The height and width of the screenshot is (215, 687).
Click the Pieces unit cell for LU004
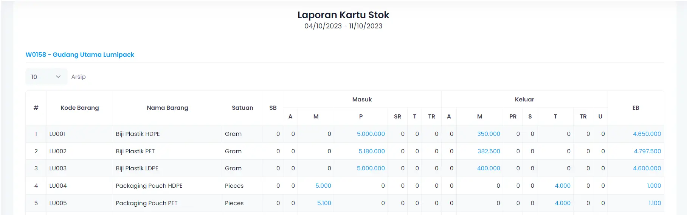coord(242,186)
